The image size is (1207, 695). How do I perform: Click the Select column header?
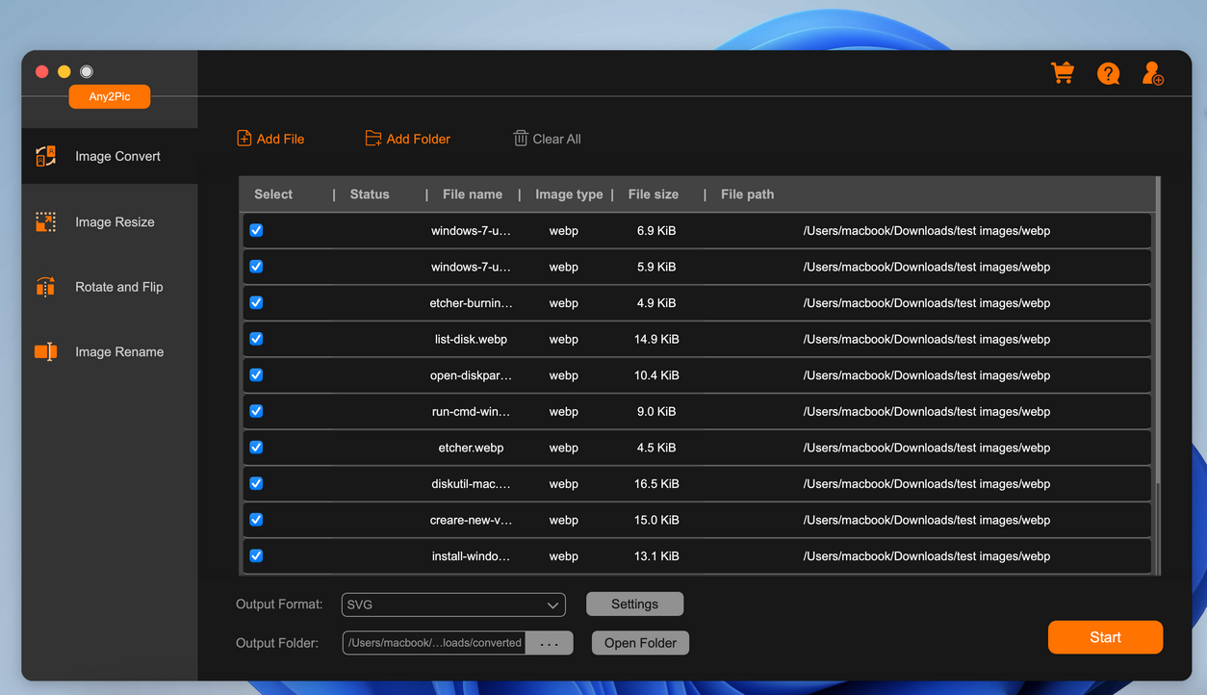(273, 194)
